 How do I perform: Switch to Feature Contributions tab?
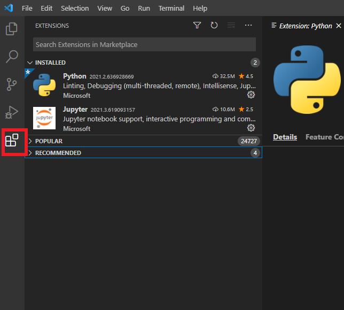pos(325,137)
